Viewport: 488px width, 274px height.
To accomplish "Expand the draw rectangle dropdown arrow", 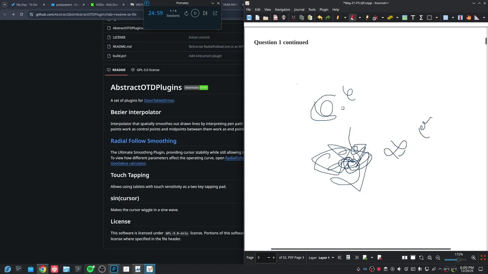I will 437,18.
